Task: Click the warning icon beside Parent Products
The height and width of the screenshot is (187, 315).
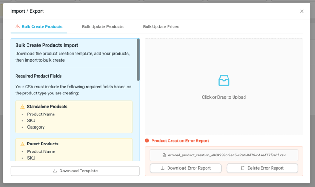Action: (x=22, y=144)
